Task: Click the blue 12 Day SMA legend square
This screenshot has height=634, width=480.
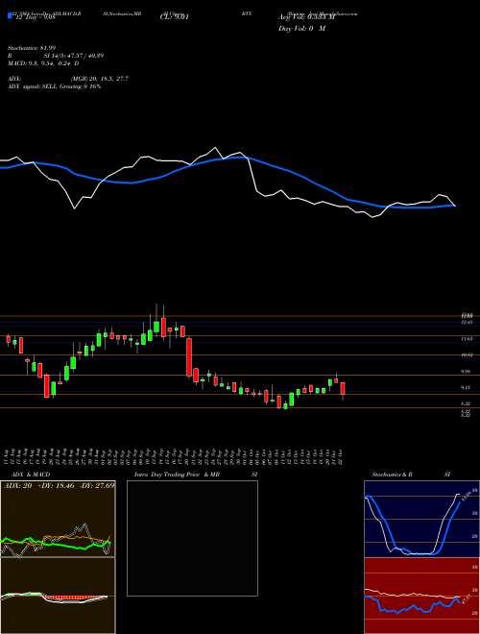Action: pos(10,15)
